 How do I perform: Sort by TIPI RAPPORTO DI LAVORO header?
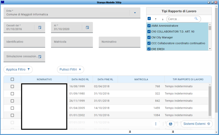click(188, 79)
